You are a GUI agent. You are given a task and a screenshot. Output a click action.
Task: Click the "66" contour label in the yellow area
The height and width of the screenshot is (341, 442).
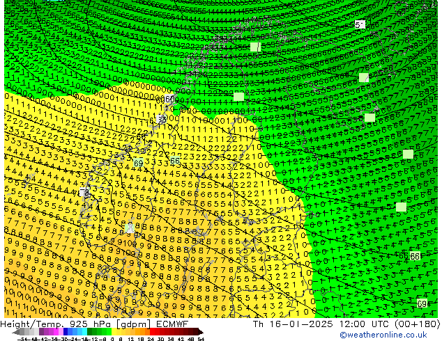[x=175, y=161]
